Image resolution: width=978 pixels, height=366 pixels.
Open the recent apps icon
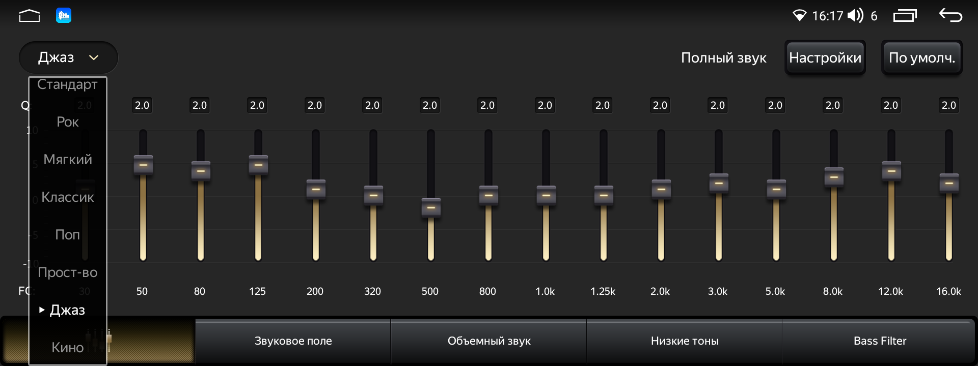pos(905,16)
